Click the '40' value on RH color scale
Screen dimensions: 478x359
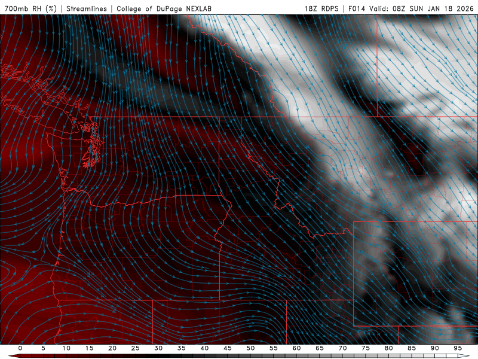[204, 348]
